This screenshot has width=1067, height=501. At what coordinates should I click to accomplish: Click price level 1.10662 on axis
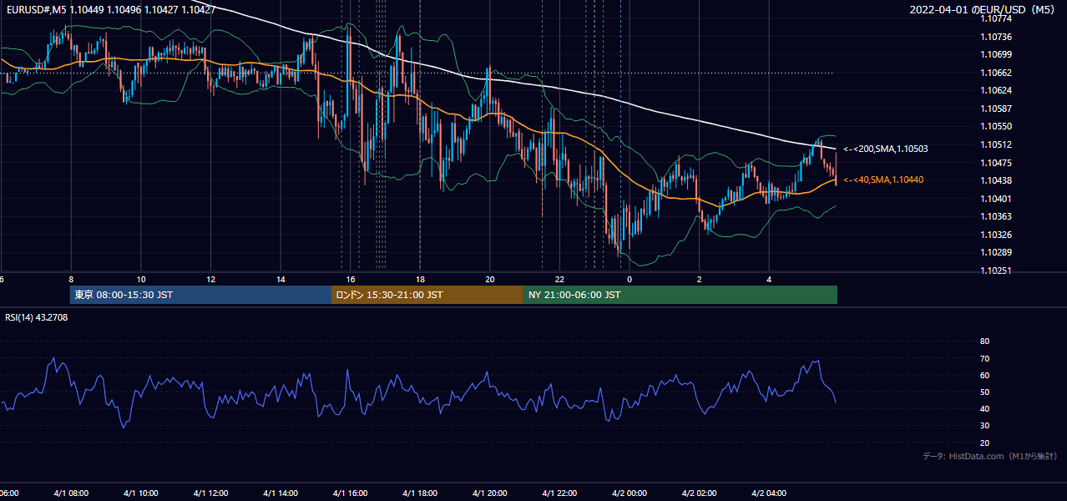[x=994, y=73]
